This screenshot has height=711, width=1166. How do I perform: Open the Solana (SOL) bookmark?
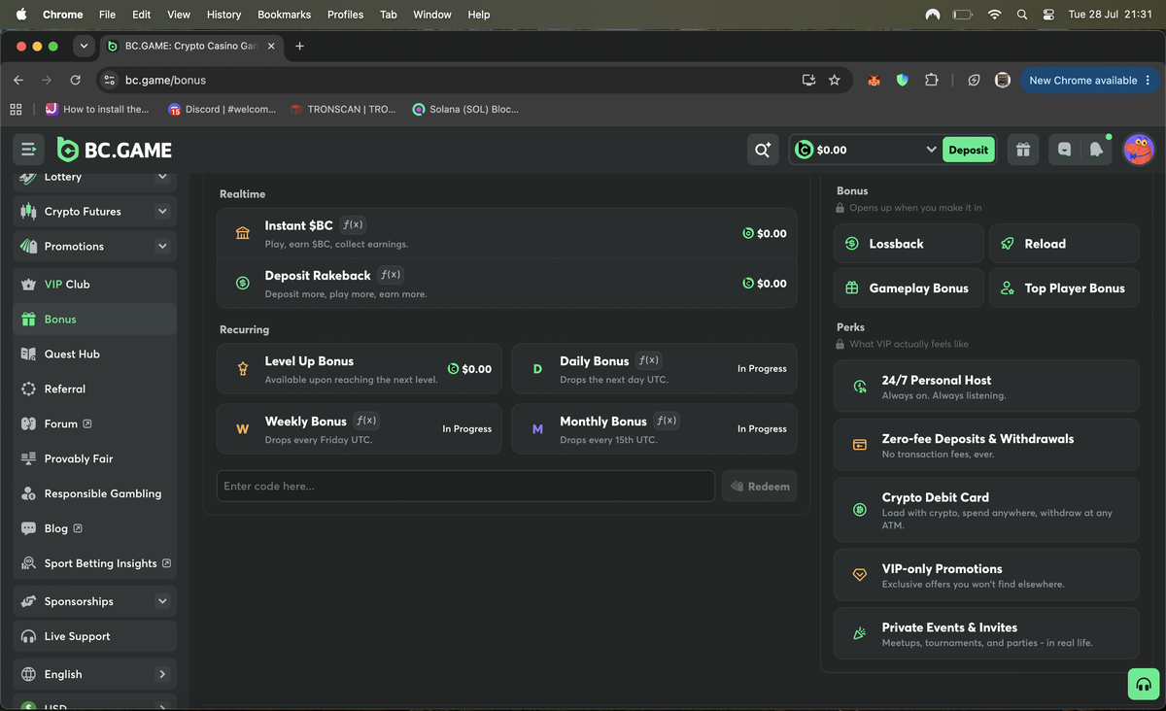465,109
